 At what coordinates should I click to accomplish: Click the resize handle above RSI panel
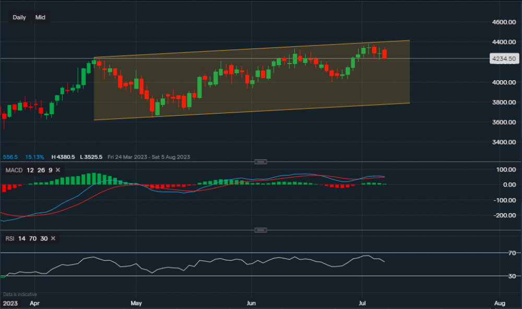click(x=260, y=230)
